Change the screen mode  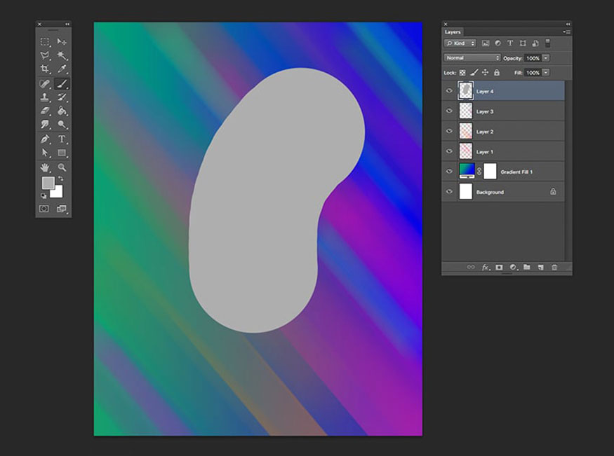click(x=62, y=209)
